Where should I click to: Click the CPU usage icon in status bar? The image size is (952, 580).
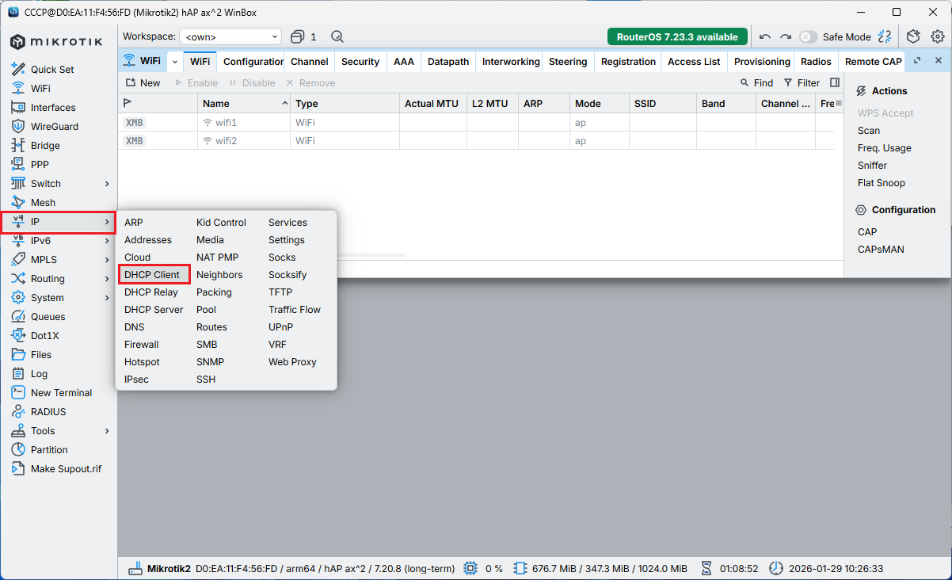coord(470,568)
